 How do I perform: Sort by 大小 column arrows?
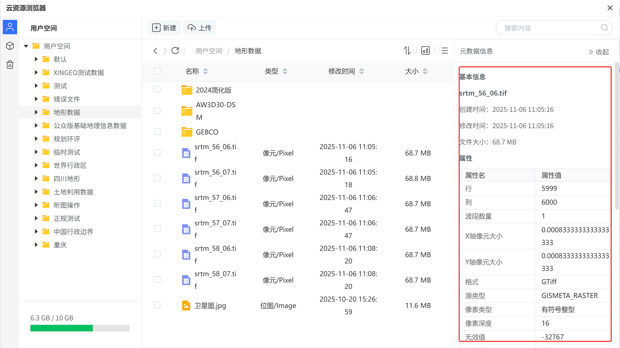tap(425, 71)
